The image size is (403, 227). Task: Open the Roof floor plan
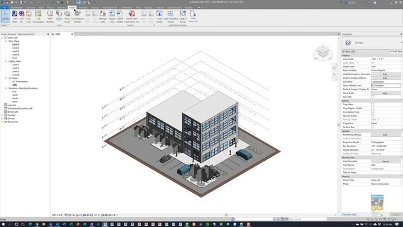point(14,58)
